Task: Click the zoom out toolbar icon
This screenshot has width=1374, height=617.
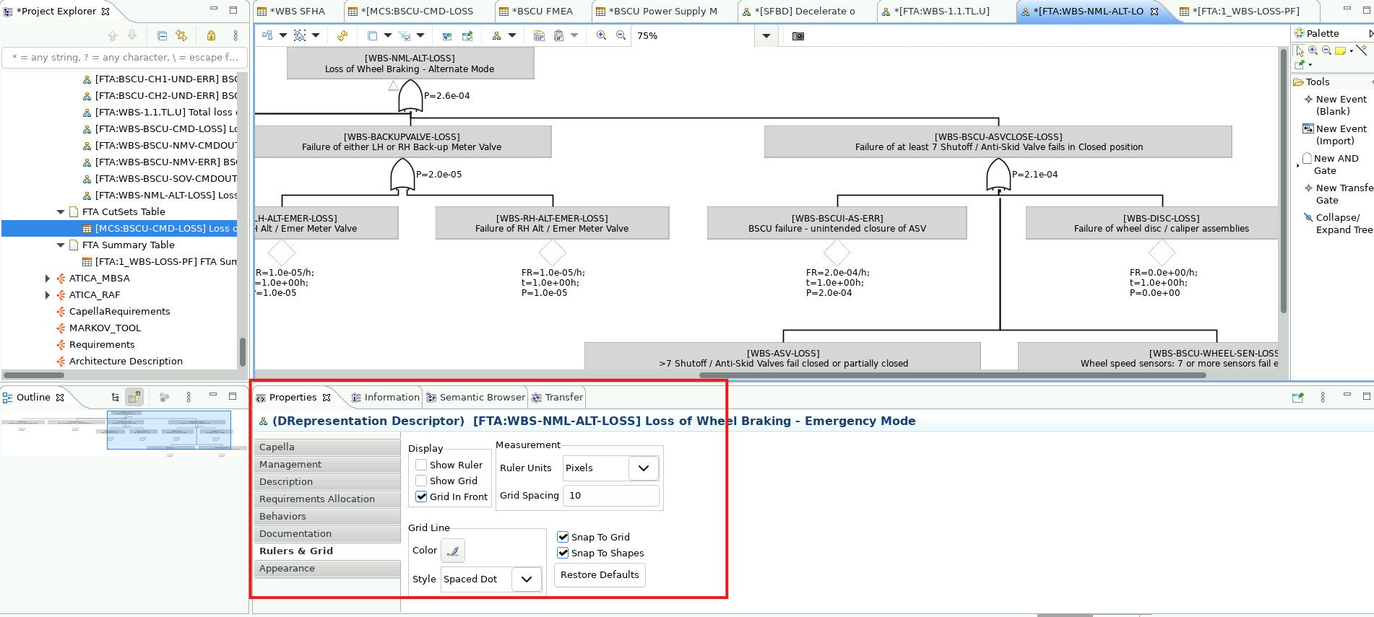Action: click(621, 35)
